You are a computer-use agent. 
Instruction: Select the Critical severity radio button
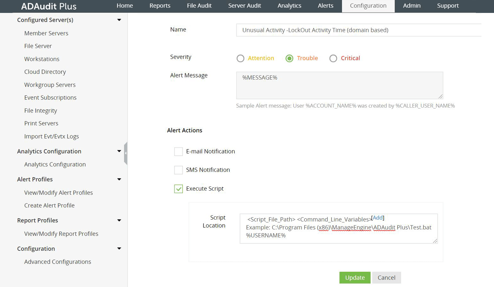tap(333, 58)
